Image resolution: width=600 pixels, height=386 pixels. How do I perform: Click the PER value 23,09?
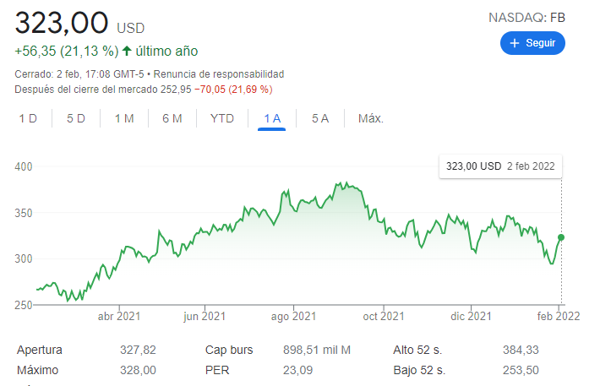point(297,370)
